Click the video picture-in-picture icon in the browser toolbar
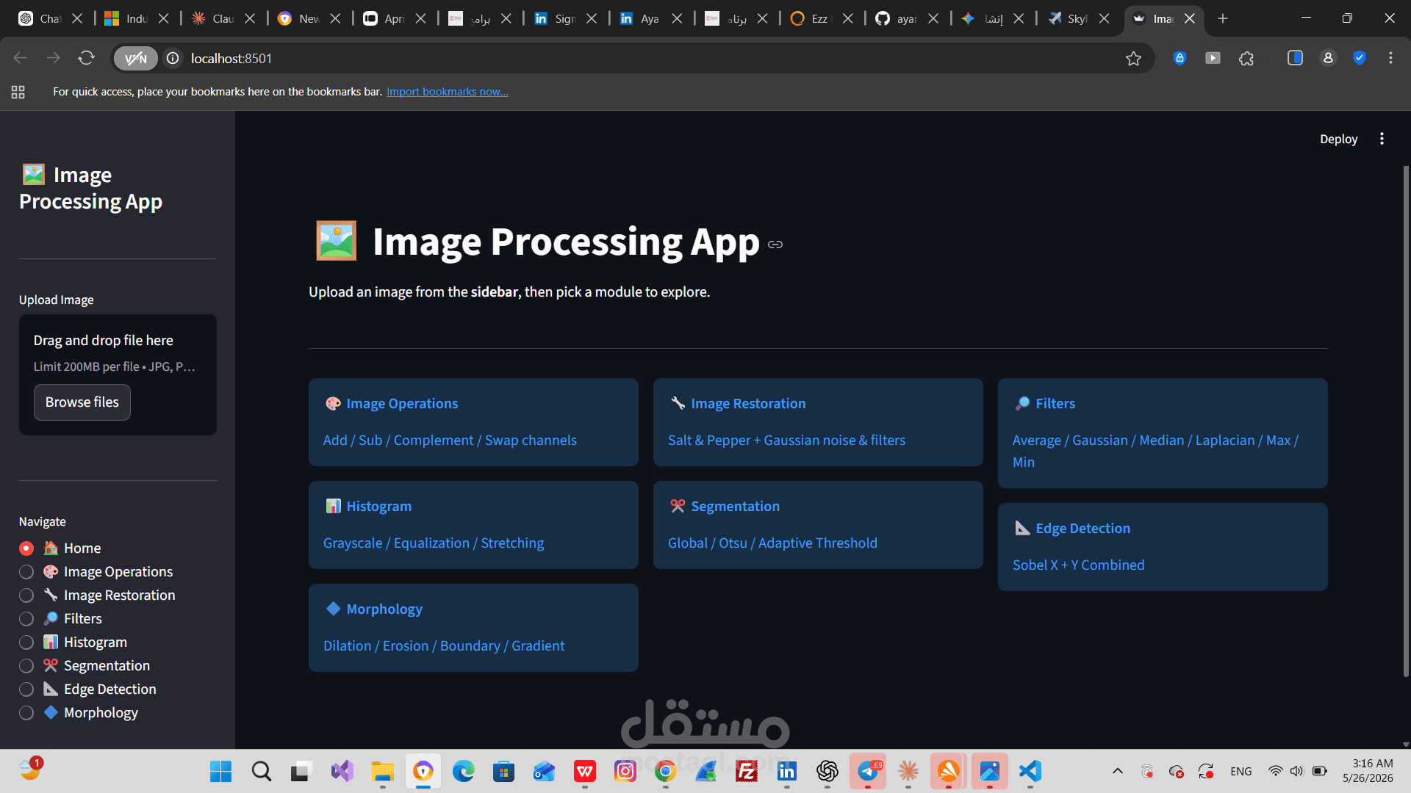Image resolution: width=1411 pixels, height=793 pixels. [1213, 58]
